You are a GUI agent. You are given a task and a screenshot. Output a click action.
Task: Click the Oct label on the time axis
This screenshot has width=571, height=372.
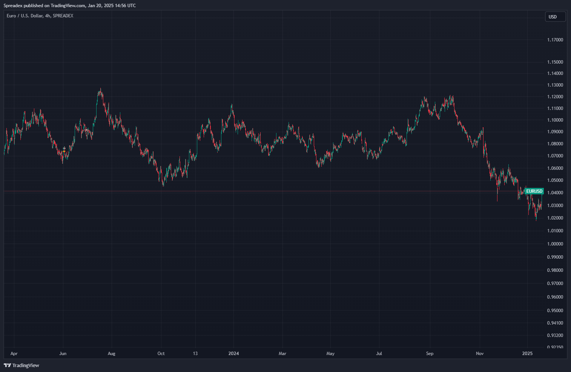click(x=161, y=354)
